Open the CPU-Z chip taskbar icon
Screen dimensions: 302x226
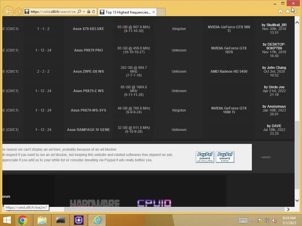(x=78, y=220)
